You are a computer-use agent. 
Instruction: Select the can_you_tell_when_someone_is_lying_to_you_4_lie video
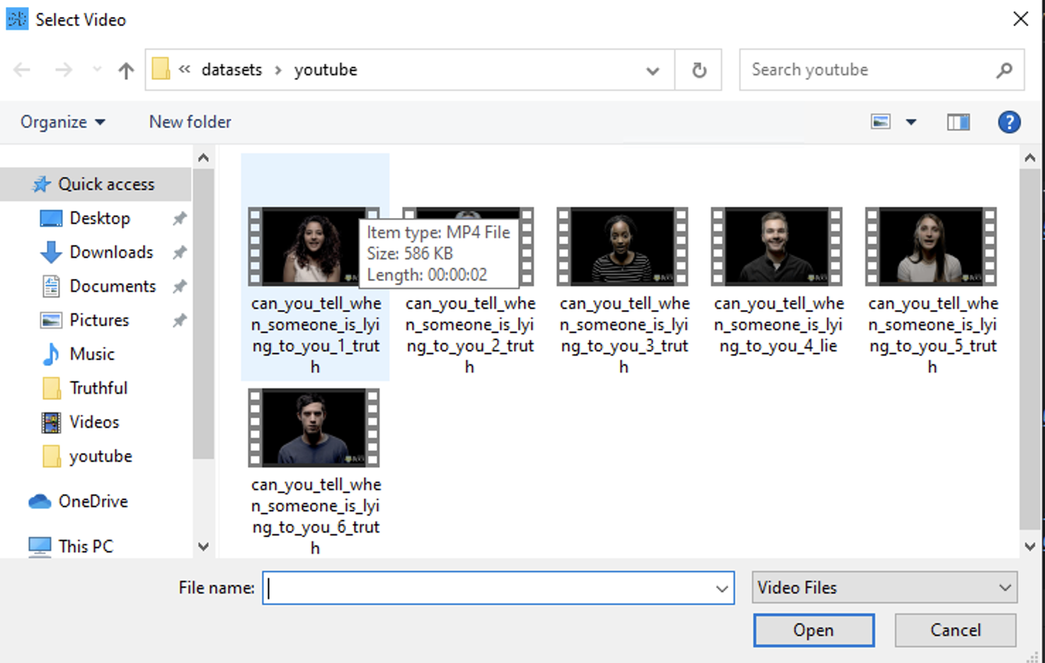click(776, 246)
